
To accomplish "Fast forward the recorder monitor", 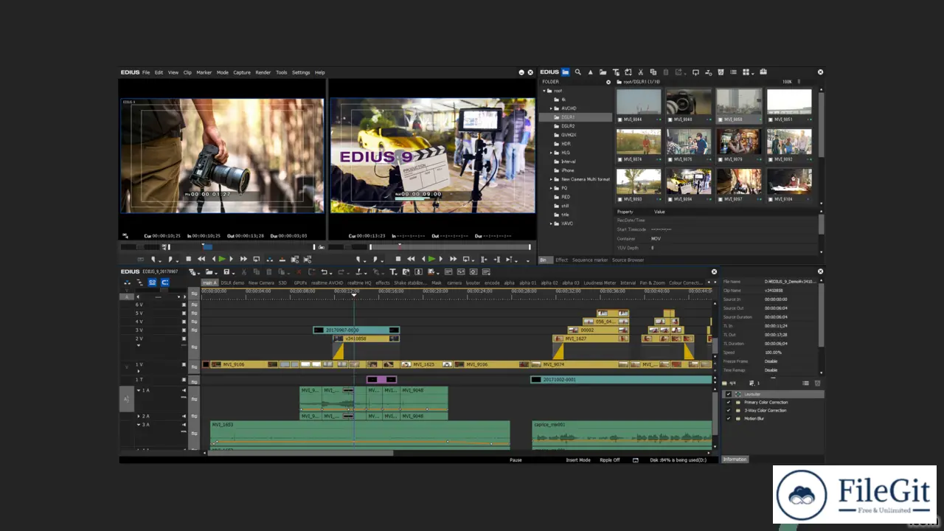I will point(453,259).
